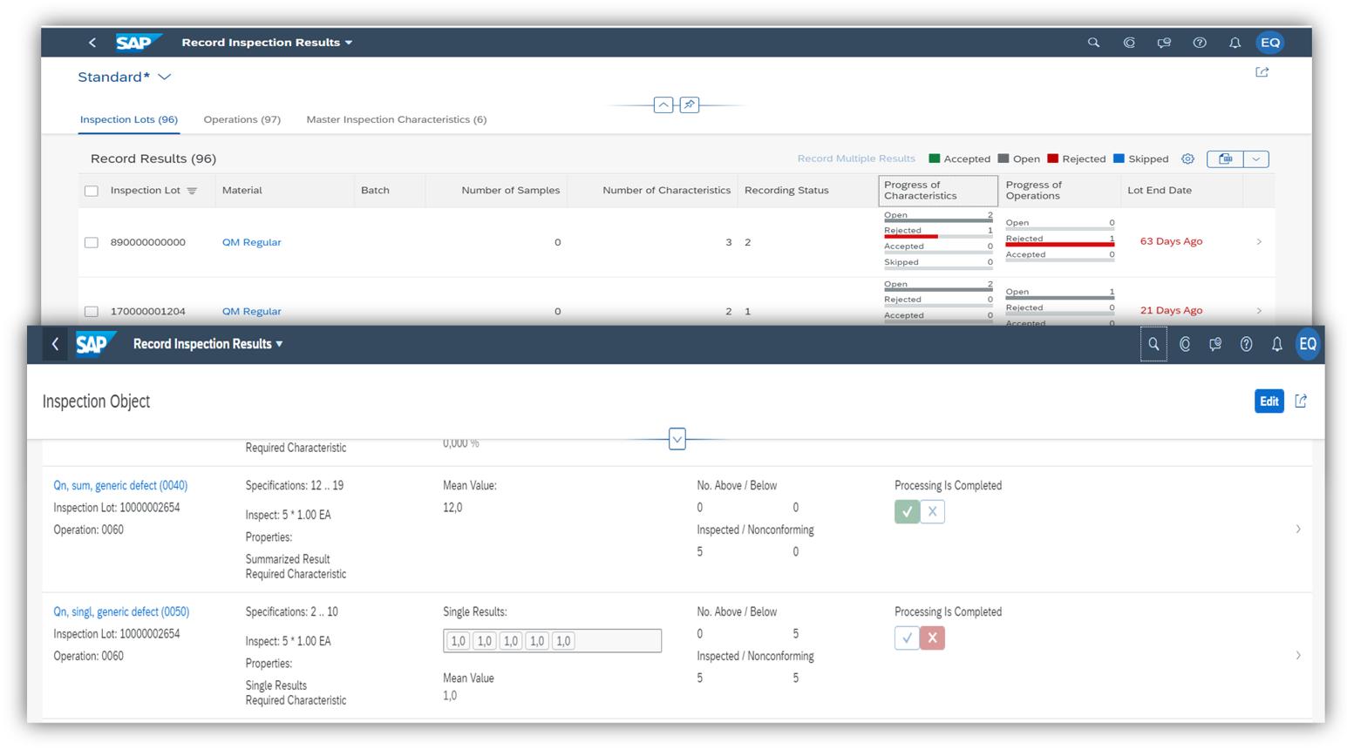1347x749 pixels.
Task: Select the checkbox for lot 890000000000
Action: (92, 242)
